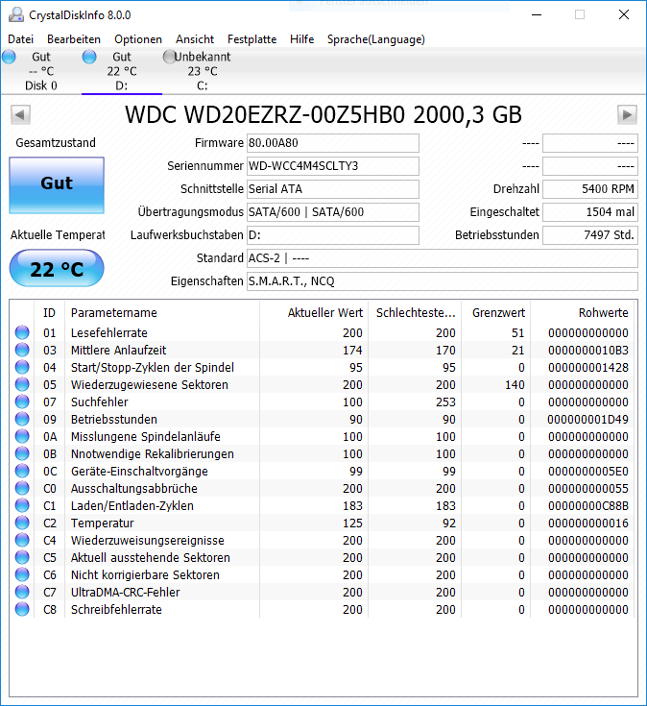Viewport: 647px width, 706px height.
Task: Click status orb of Nnotwendige Rekalibrierungen row
Action: click(22, 453)
